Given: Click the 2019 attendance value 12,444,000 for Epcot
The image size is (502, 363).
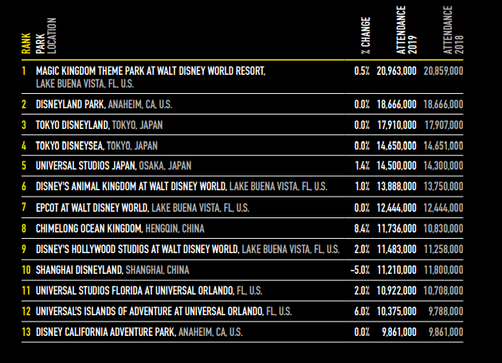Looking at the screenshot, I should tap(397, 209).
